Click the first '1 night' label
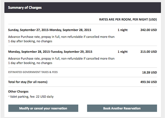 123,30
